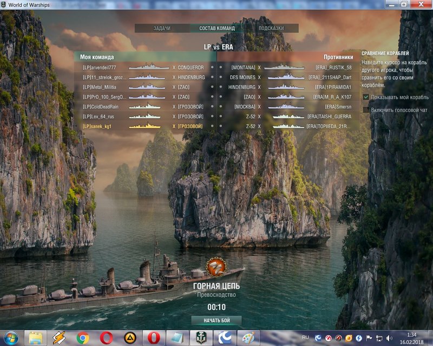Select Lex_64_rus destroyer silhouette icon
Screen dimensions: 433x346
[145, 116]
